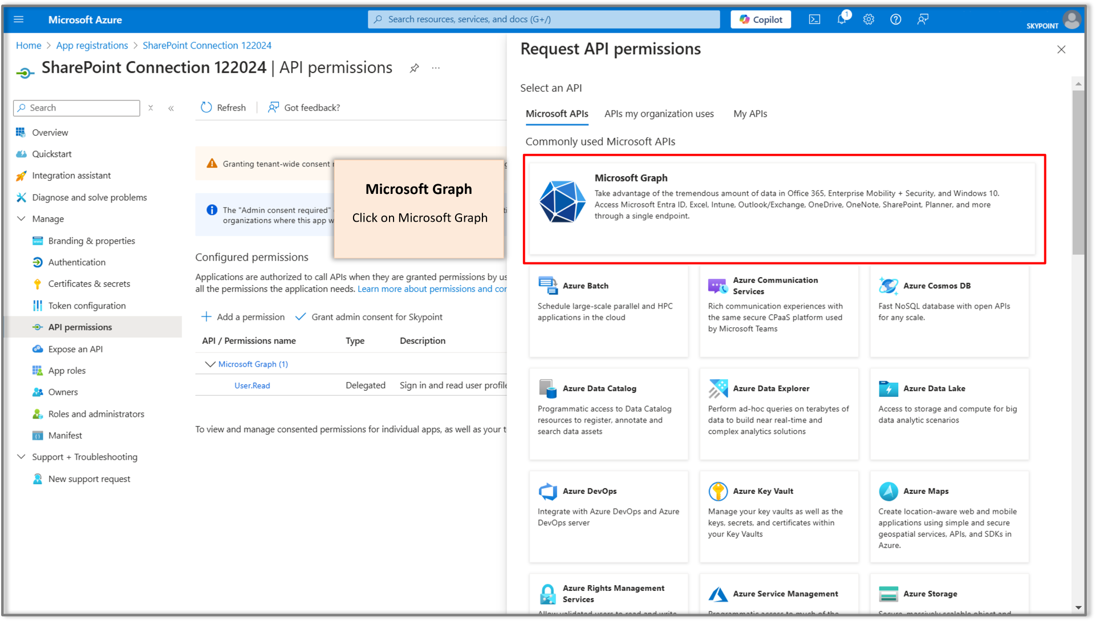The image size is (1095, 621).
Task: Open the Help and support icon
Action: click(x=895, y=19)
